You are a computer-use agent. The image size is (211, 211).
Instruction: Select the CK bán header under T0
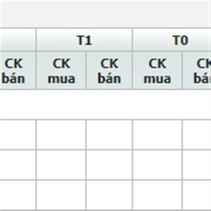tap(197, 71)
